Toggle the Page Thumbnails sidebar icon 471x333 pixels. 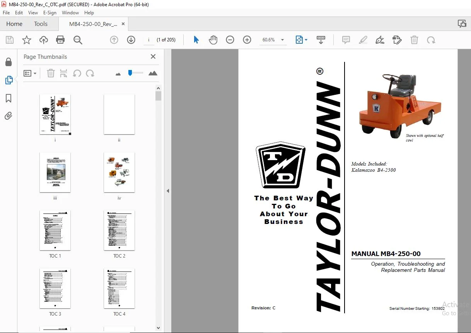click(x=9, y=80)
